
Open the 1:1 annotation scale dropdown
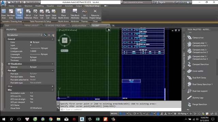click(170, 114)
